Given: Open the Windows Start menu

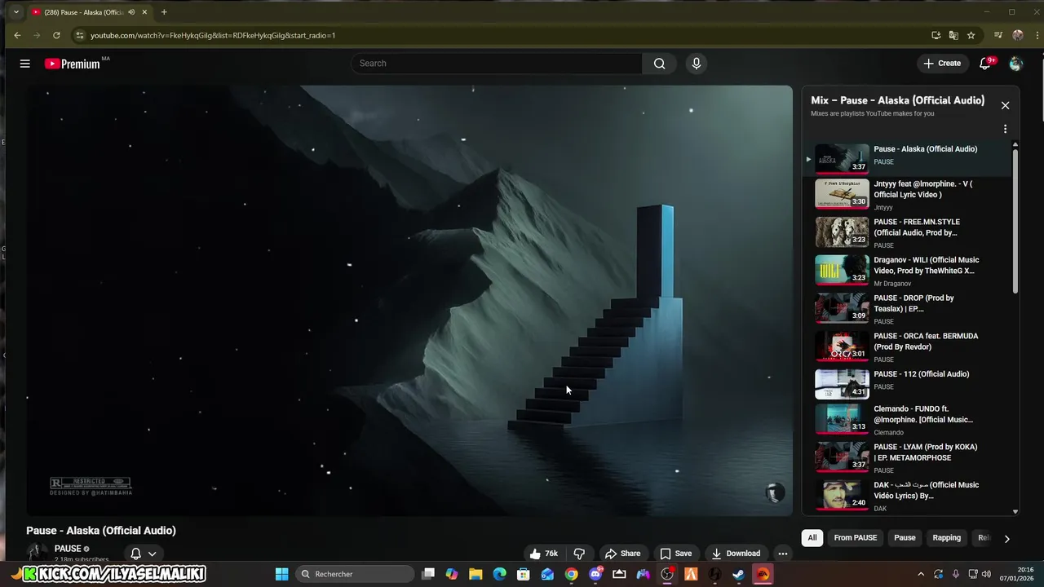Looking at the screenshot, I should [281, 574].
